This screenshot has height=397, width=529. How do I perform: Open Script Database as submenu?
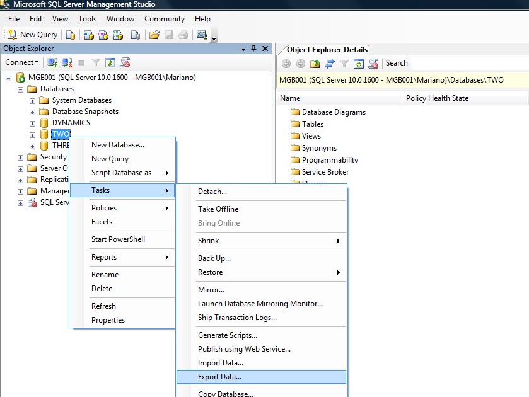[x=123, y=173]
